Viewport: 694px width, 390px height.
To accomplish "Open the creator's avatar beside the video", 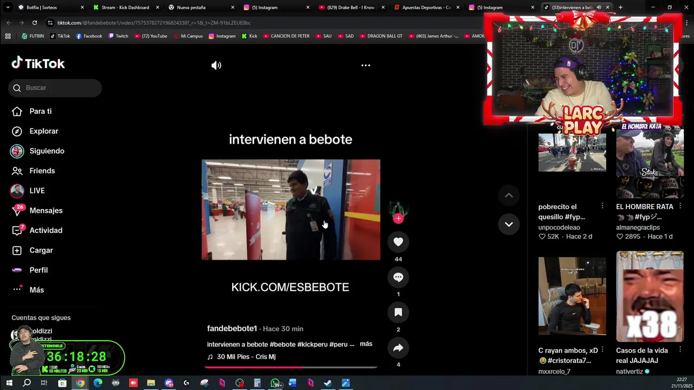I will (399, 208).
